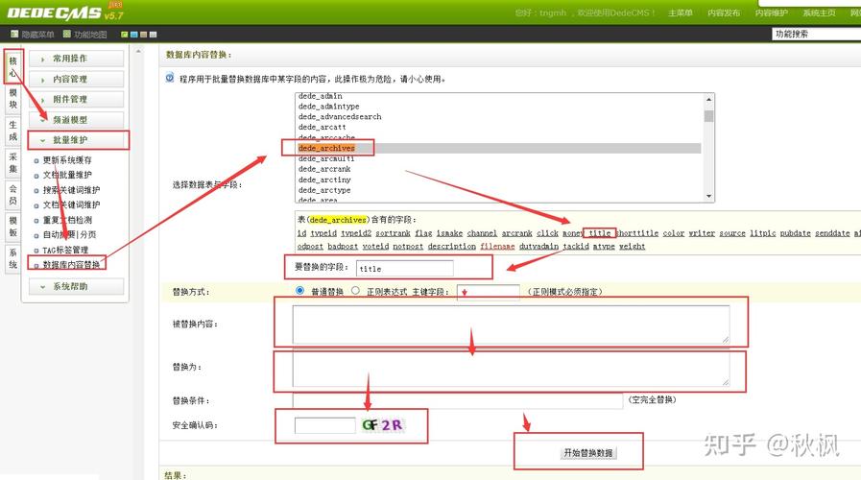Switch to the 采集 sidebar tab
Screen dimensions: 861x480
(x=12, y=162)
